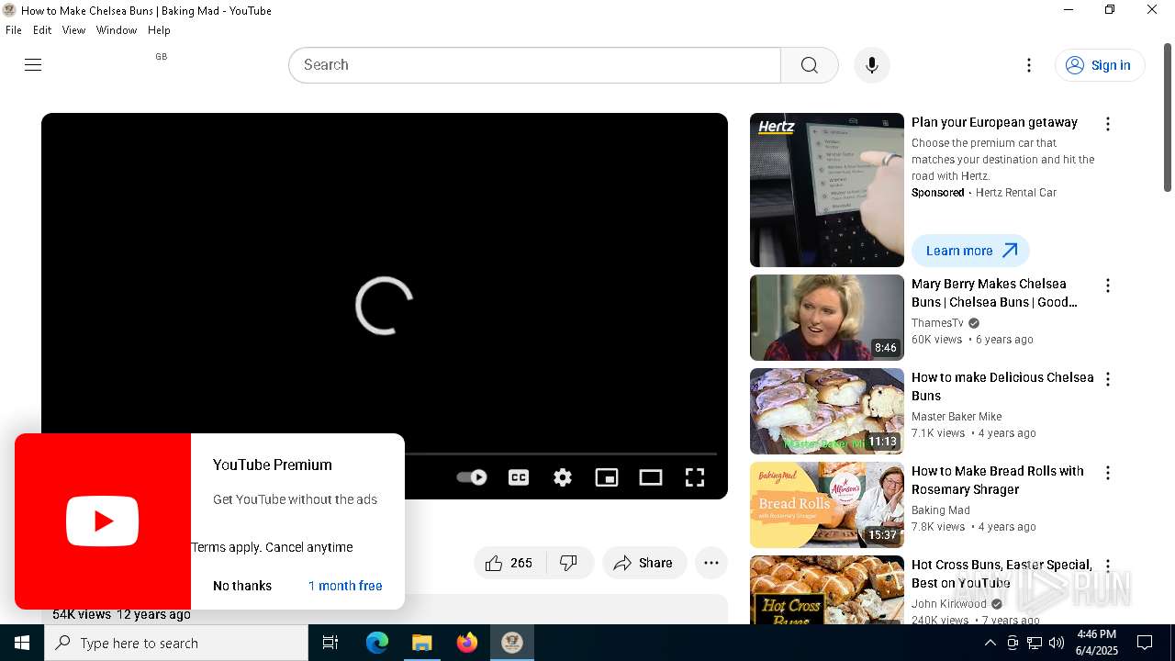
Task: Open the network icon in system tray
Action: click(1035, 643)
